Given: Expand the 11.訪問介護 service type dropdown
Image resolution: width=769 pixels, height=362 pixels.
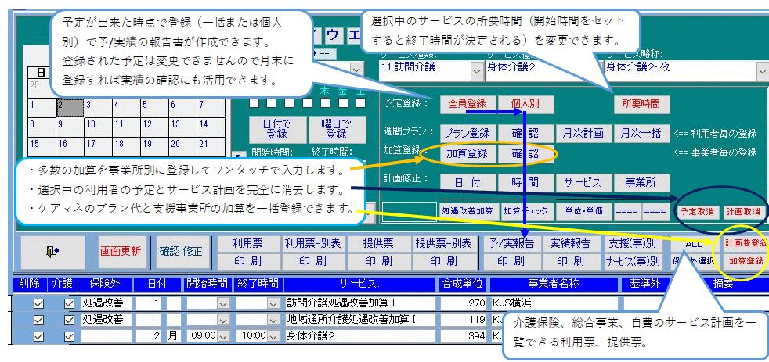Looking at the screenshot, I should tap(478, 70).
